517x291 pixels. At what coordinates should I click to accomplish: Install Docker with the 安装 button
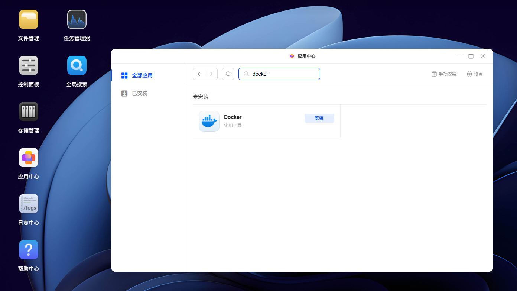[x=319, y=118]
